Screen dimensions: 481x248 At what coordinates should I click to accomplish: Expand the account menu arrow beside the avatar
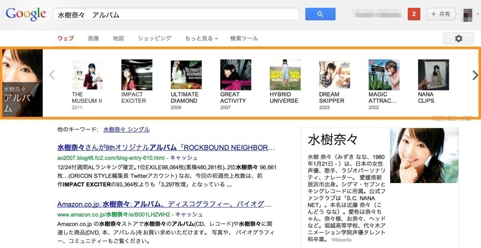pos(477,14)
